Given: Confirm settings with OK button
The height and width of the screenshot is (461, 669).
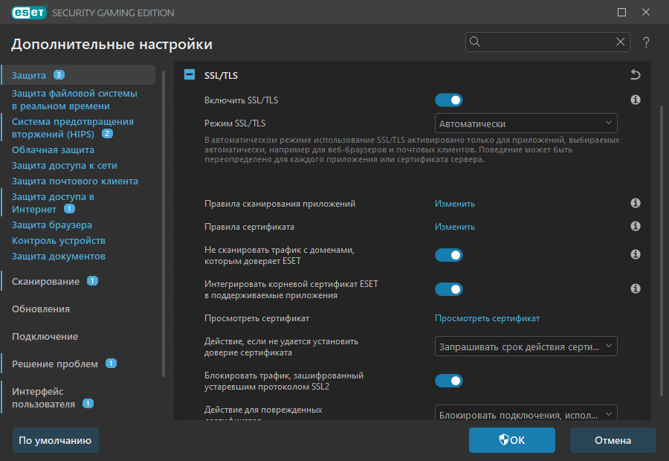Looking at the screenshot, I should [512, 440].
